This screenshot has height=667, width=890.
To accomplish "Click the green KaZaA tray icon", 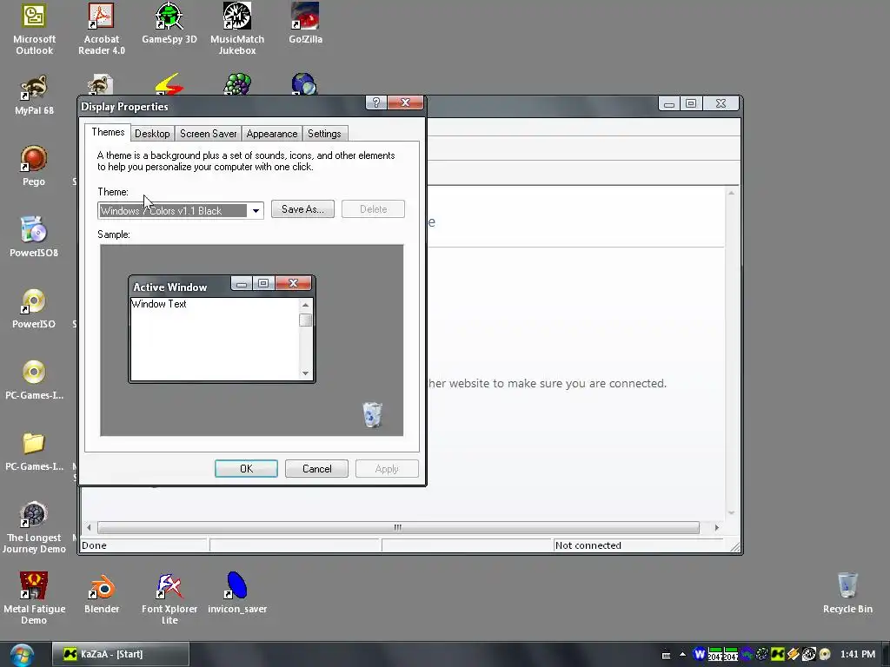I will pos(777,654).
